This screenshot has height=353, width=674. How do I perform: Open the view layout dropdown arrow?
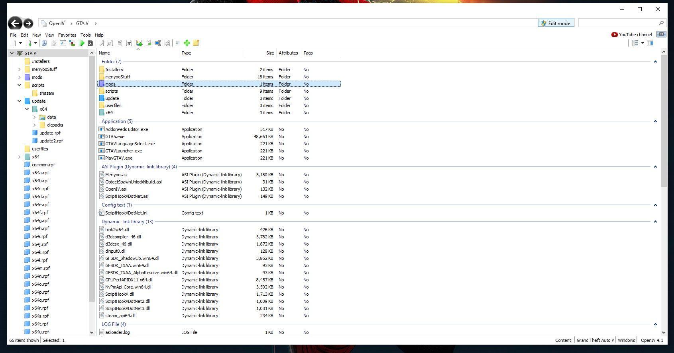click(643, 43)
